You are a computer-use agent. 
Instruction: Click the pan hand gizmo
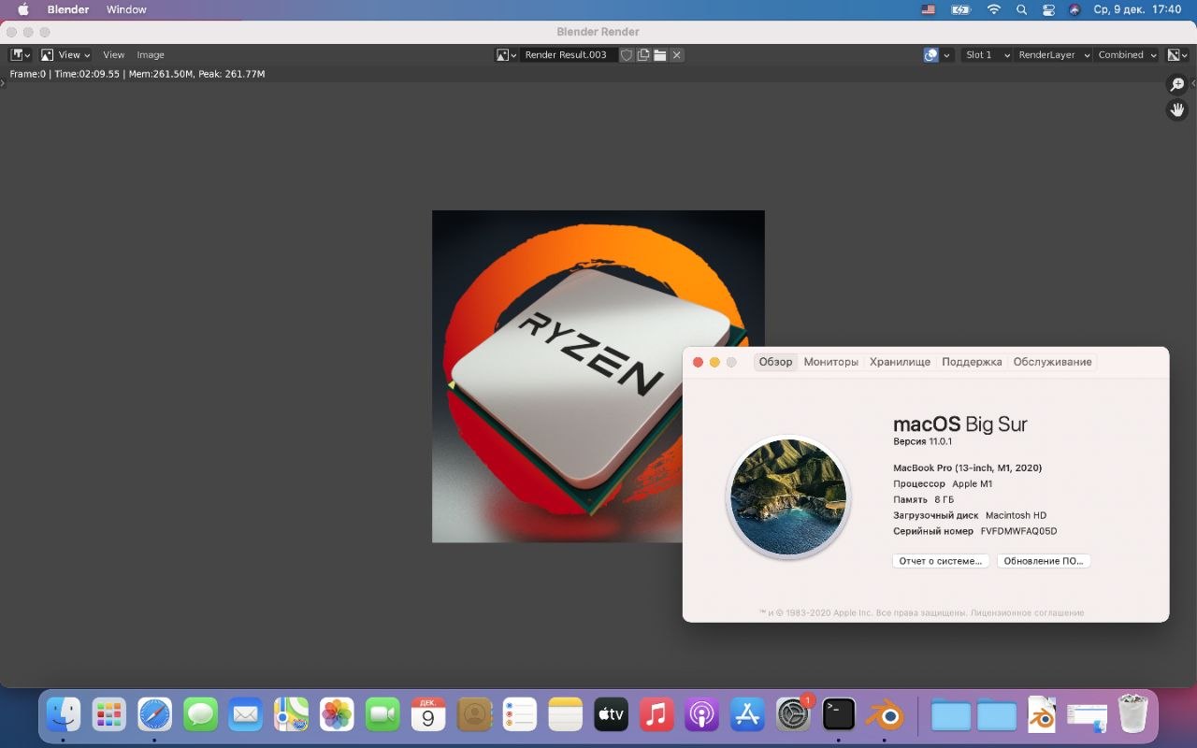click(1177, 110)
